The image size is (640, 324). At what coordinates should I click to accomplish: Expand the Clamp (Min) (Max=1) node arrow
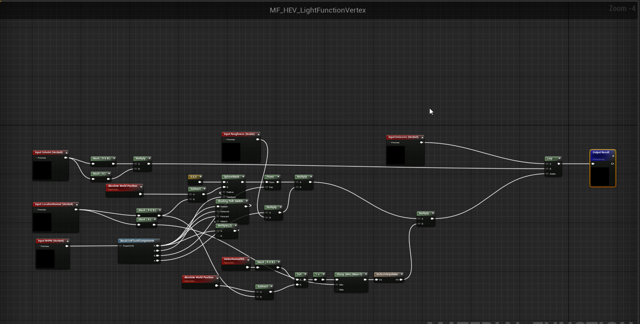pyautogui.click(x=366, y=274)
